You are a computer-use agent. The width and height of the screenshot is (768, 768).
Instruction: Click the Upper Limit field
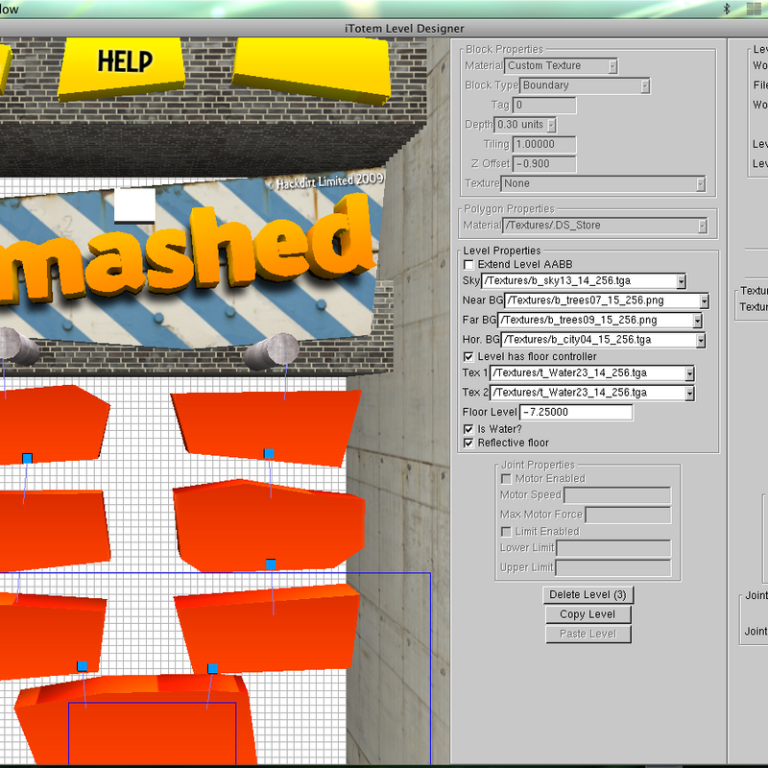pyautogui.click(x=613, y=567)
